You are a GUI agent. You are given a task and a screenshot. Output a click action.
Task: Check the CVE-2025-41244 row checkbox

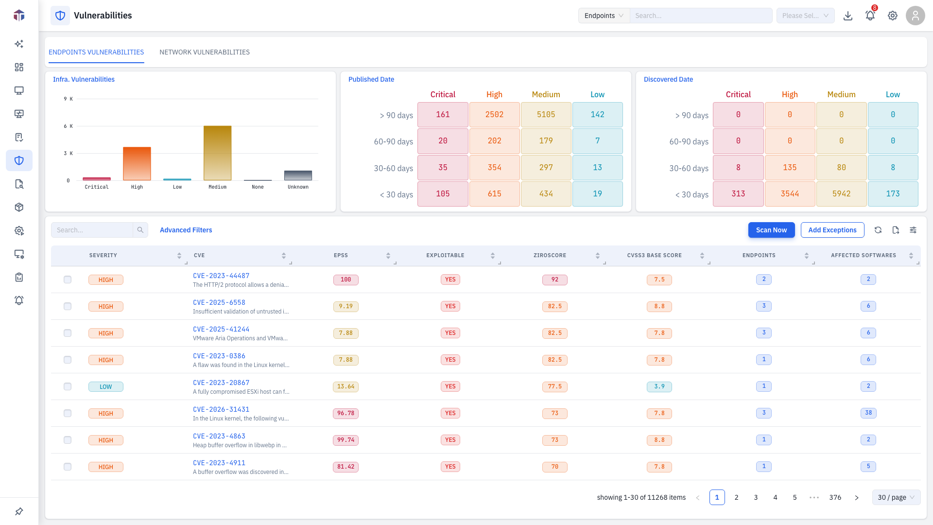tap(68, 333)
